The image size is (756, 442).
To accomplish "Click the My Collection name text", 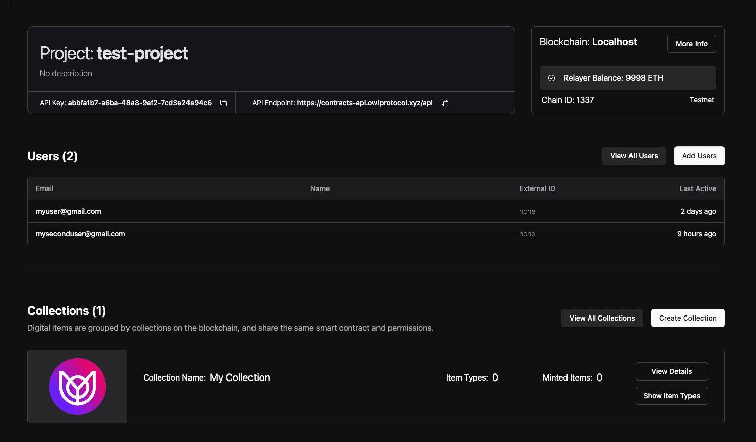I will (240, 377).
